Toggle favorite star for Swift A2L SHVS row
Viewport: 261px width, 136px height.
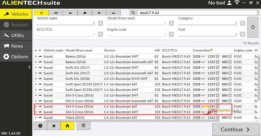36,79
